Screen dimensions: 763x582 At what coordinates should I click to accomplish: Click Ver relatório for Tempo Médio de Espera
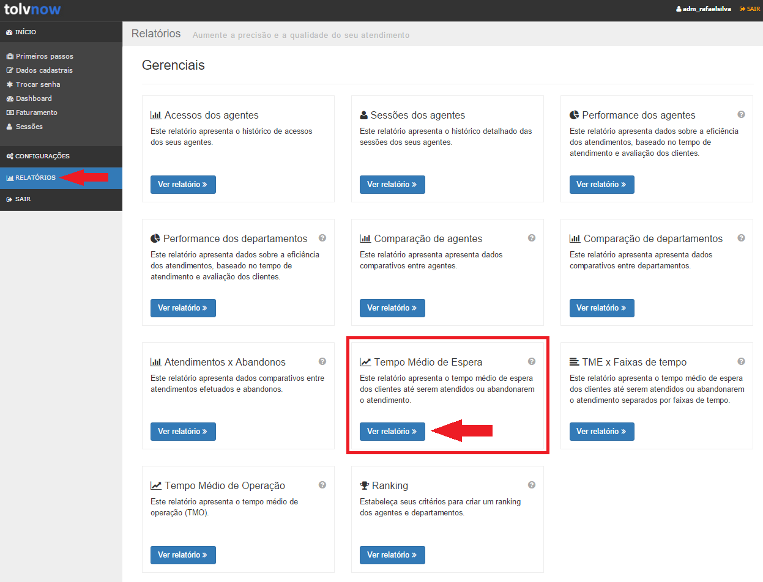pyautogui.click(x=392, y=432)
